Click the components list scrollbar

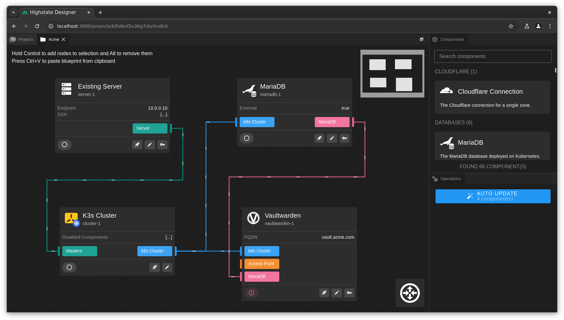tap(556, 70)
